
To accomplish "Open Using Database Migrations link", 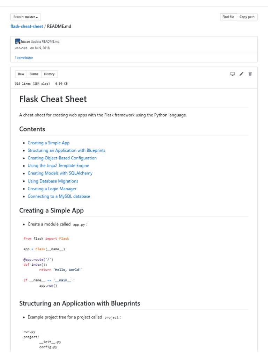I will click(53, 181).
